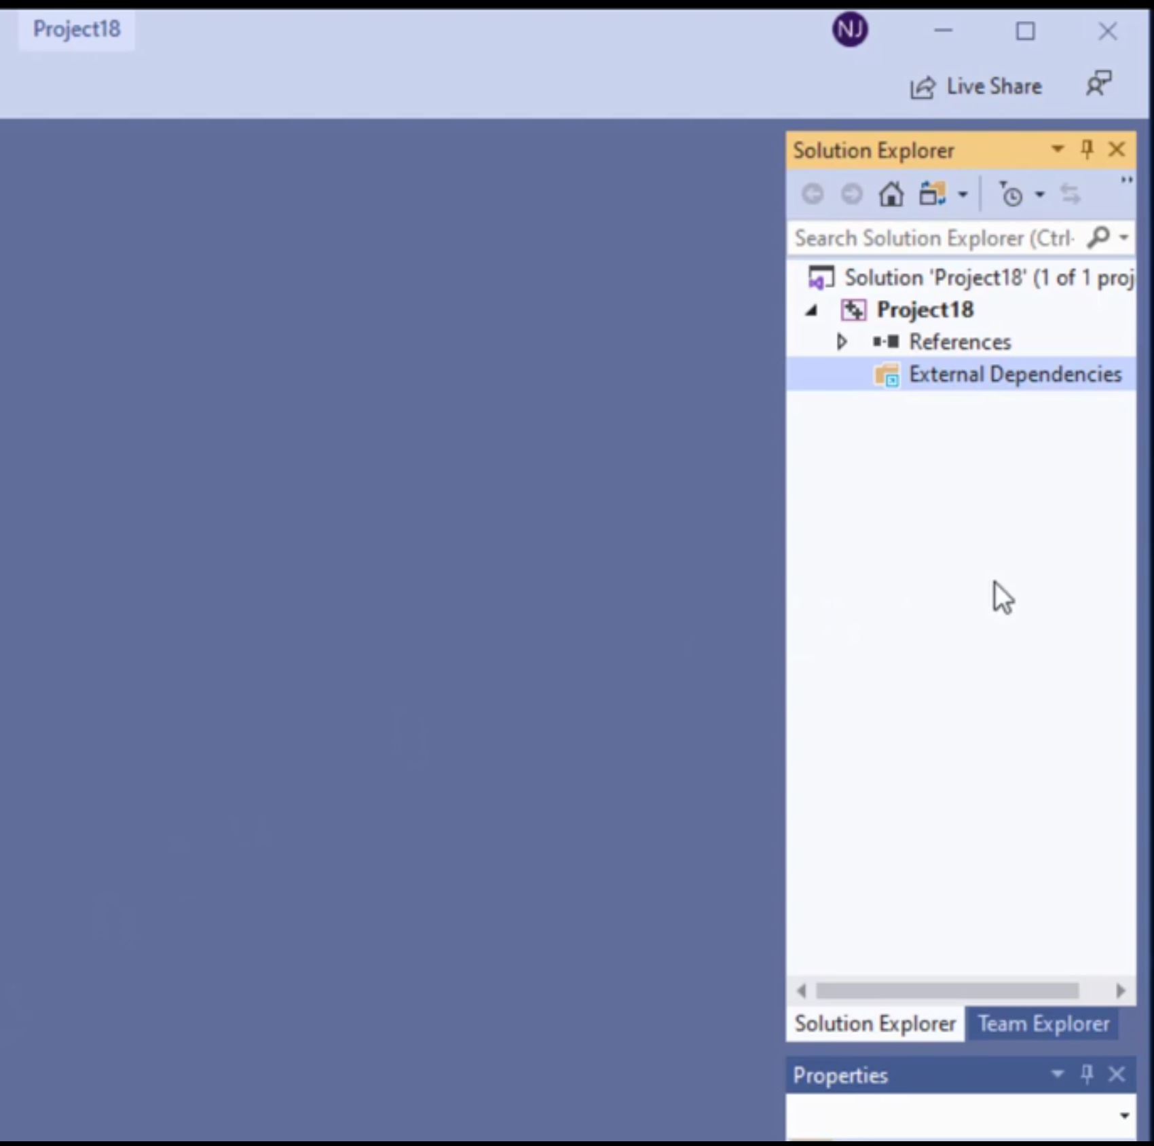Open the Live Share feedback icon at top right
This screenshot has width=1154, height=1146.
pyautogui.click(x=1098, y=85)
